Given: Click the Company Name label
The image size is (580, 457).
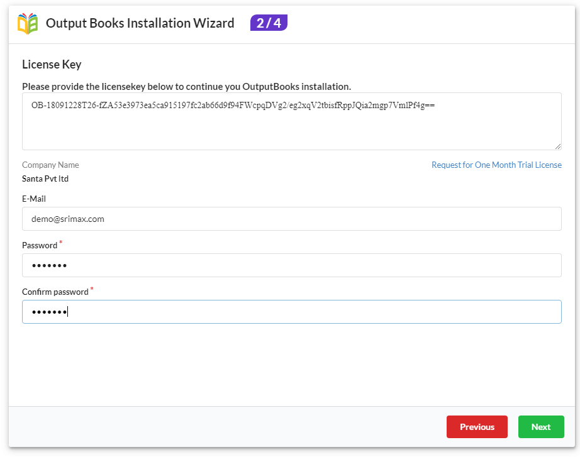Looking at the screenshot, I should coord(50,165).
